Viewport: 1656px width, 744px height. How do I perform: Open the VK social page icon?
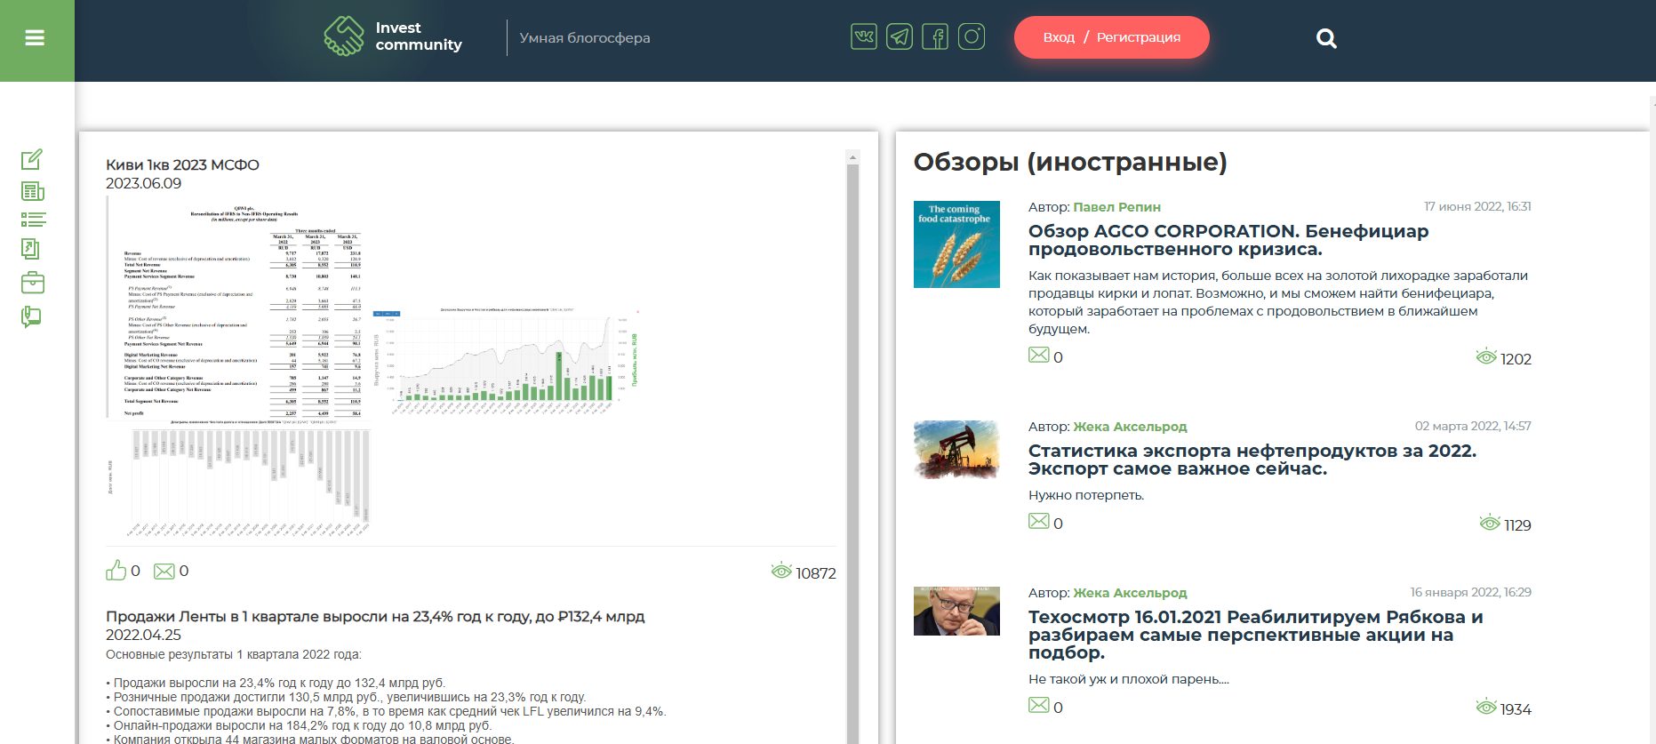(x=864, y=36)
